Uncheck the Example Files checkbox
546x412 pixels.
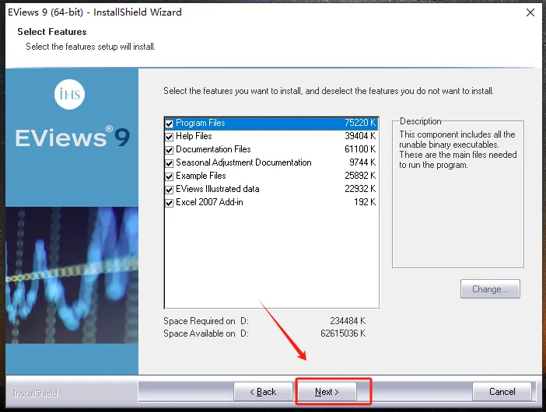pos(170,176)
